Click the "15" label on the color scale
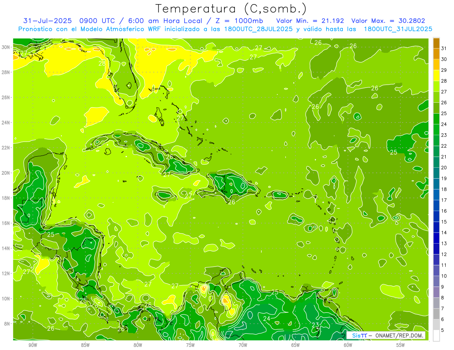This screenshot has width=454, height=350. (x=444, y=222)
